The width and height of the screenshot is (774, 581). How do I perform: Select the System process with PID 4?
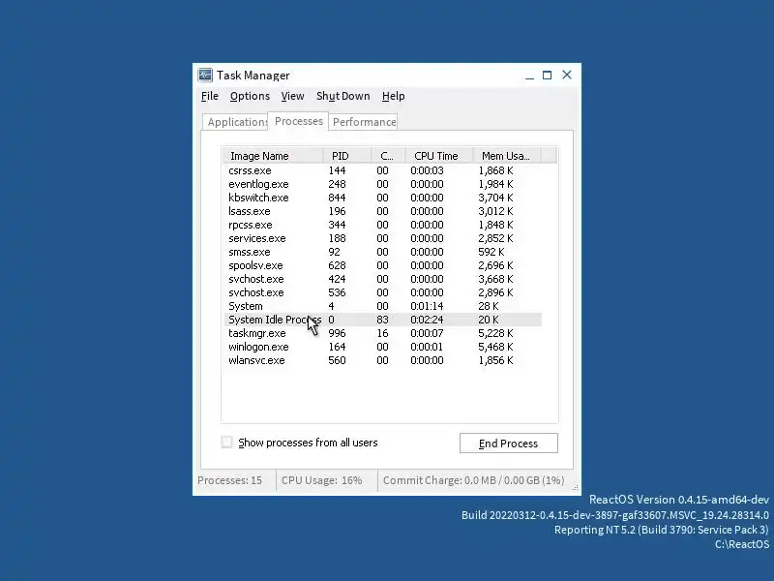382,306
